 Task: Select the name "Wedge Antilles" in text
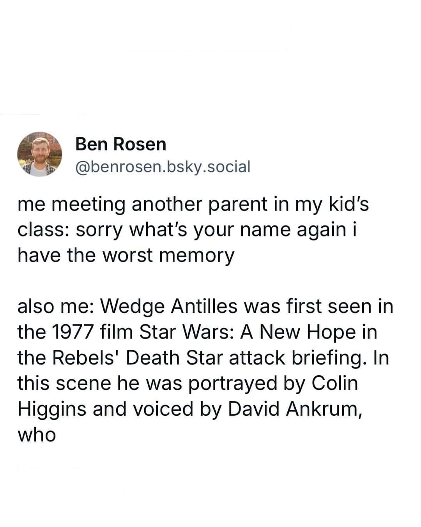[169, 306]
